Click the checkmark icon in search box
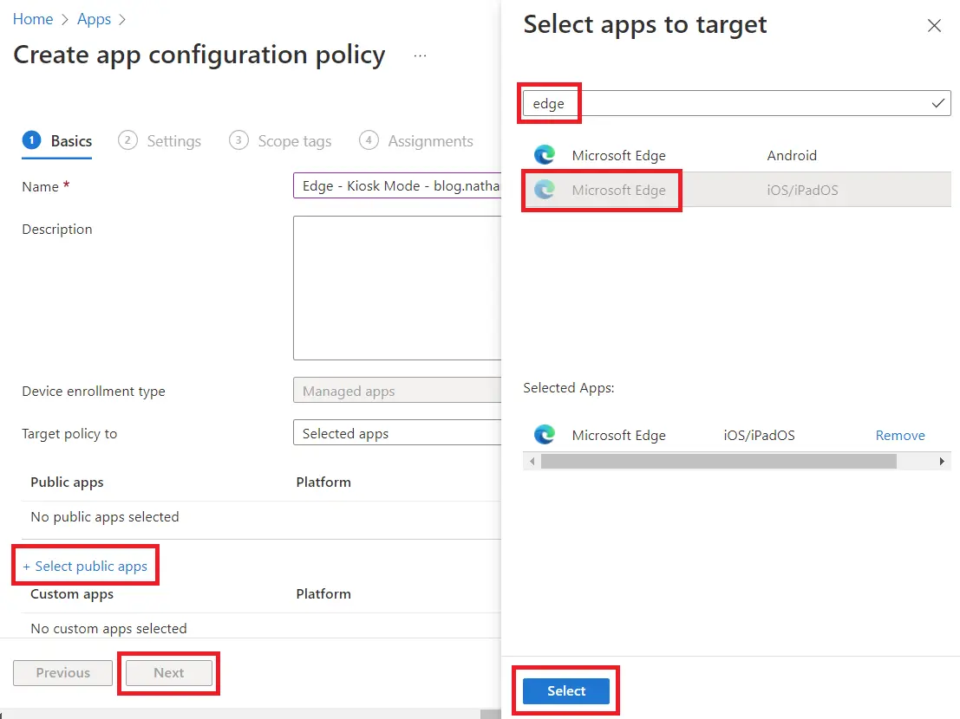 pos(937,104)
